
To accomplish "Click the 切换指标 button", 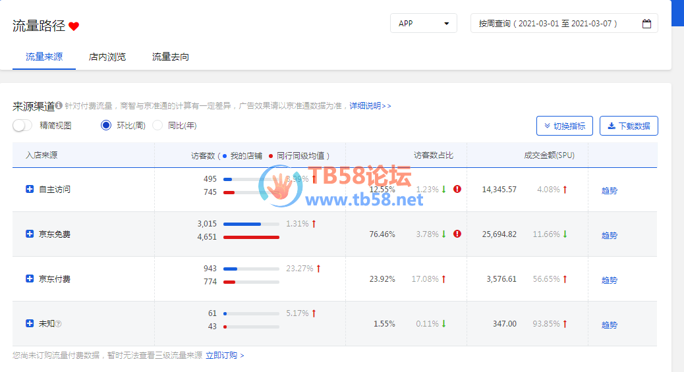I will [x=565, y=126].
